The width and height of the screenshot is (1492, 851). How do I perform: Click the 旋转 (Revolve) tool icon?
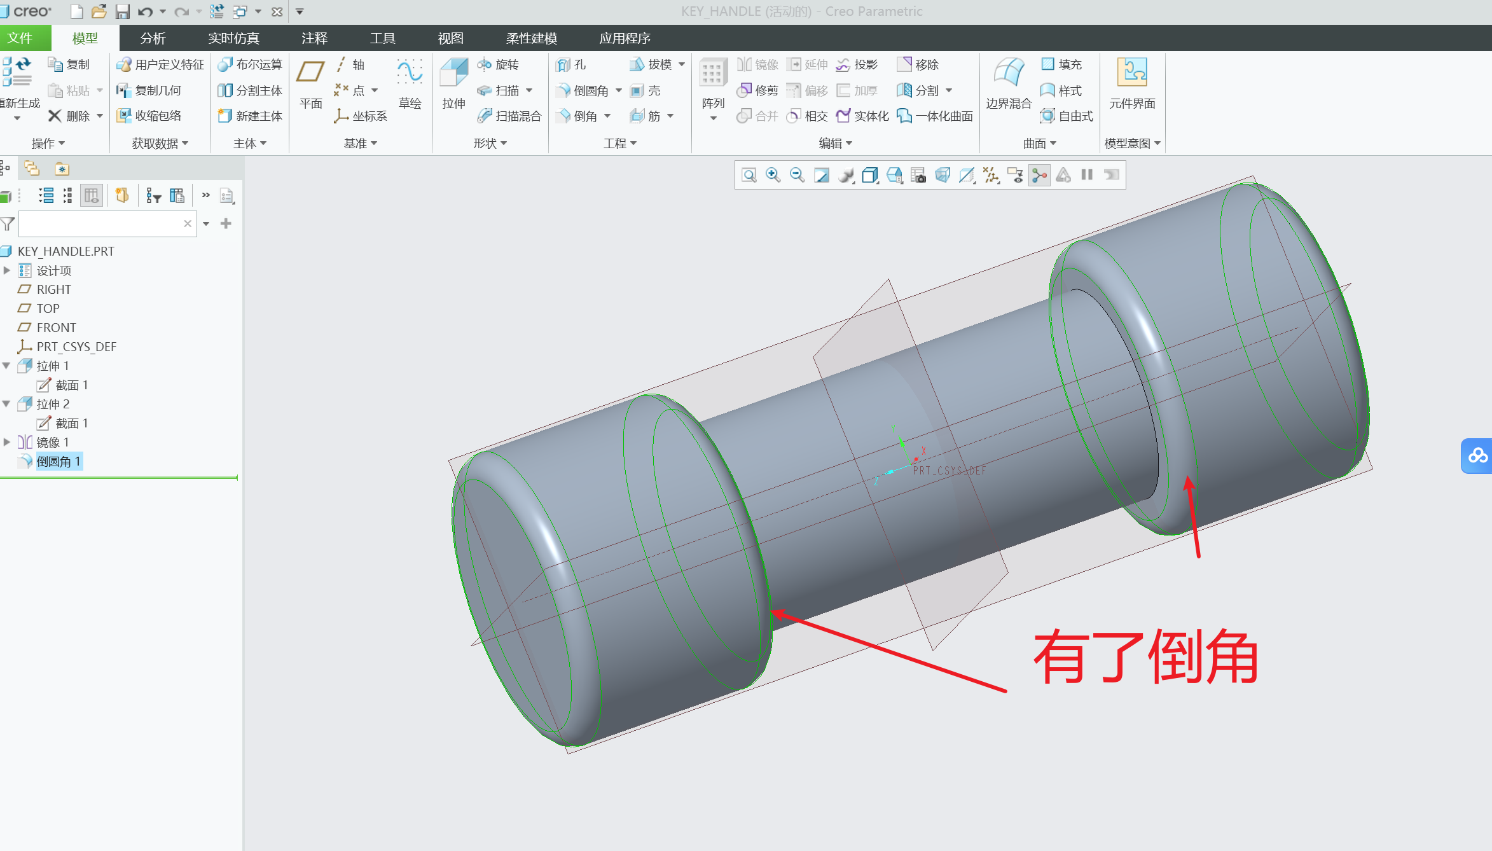coord(483,64)
